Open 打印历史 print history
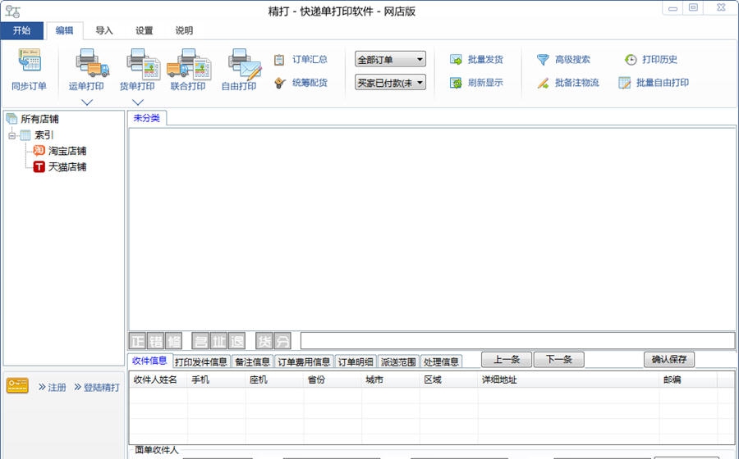Screen dimensions: 739x459 [x=651, y=60]
